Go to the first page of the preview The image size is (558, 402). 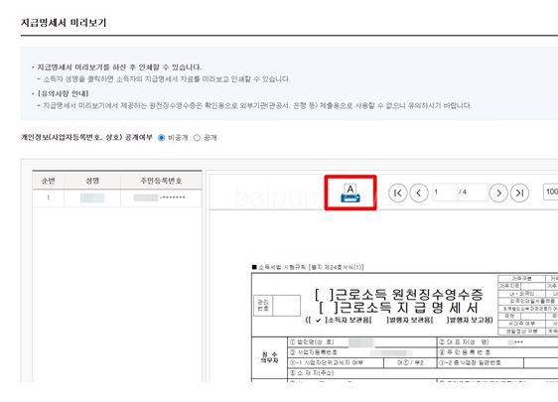[397, 193]
